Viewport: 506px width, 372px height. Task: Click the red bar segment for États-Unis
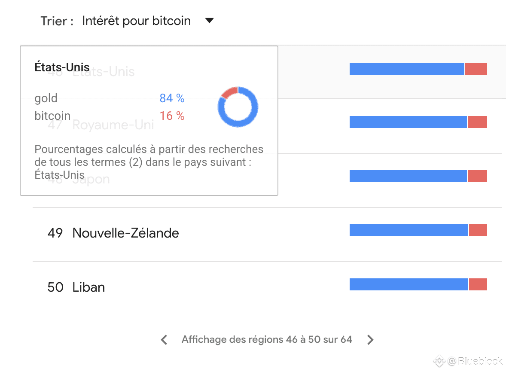(476, 69)
